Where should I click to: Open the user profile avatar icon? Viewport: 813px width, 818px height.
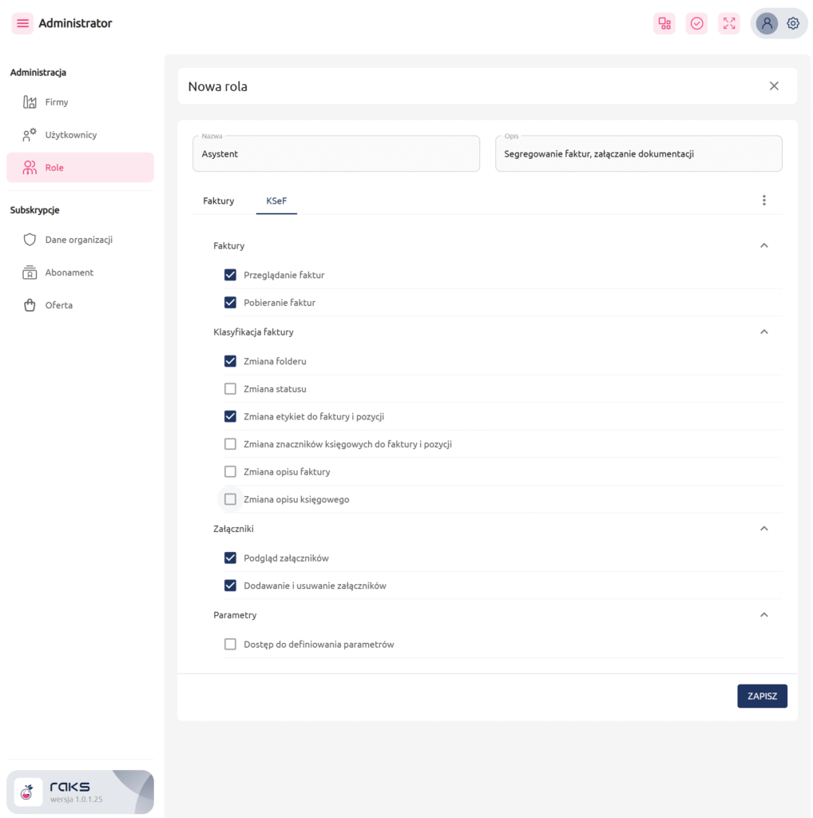coord(767,23)
